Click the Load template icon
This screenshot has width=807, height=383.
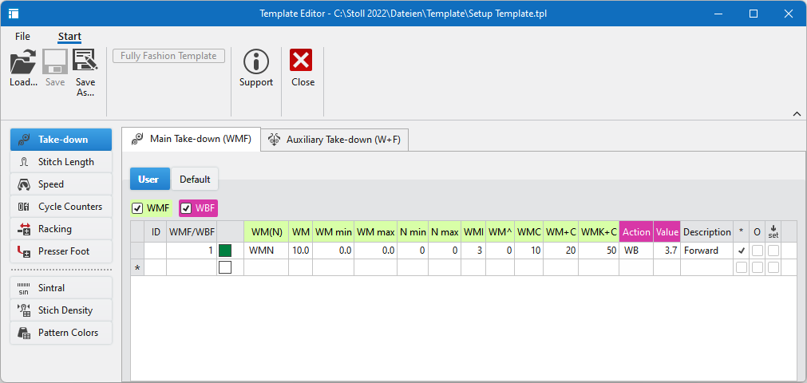point(23,62)
